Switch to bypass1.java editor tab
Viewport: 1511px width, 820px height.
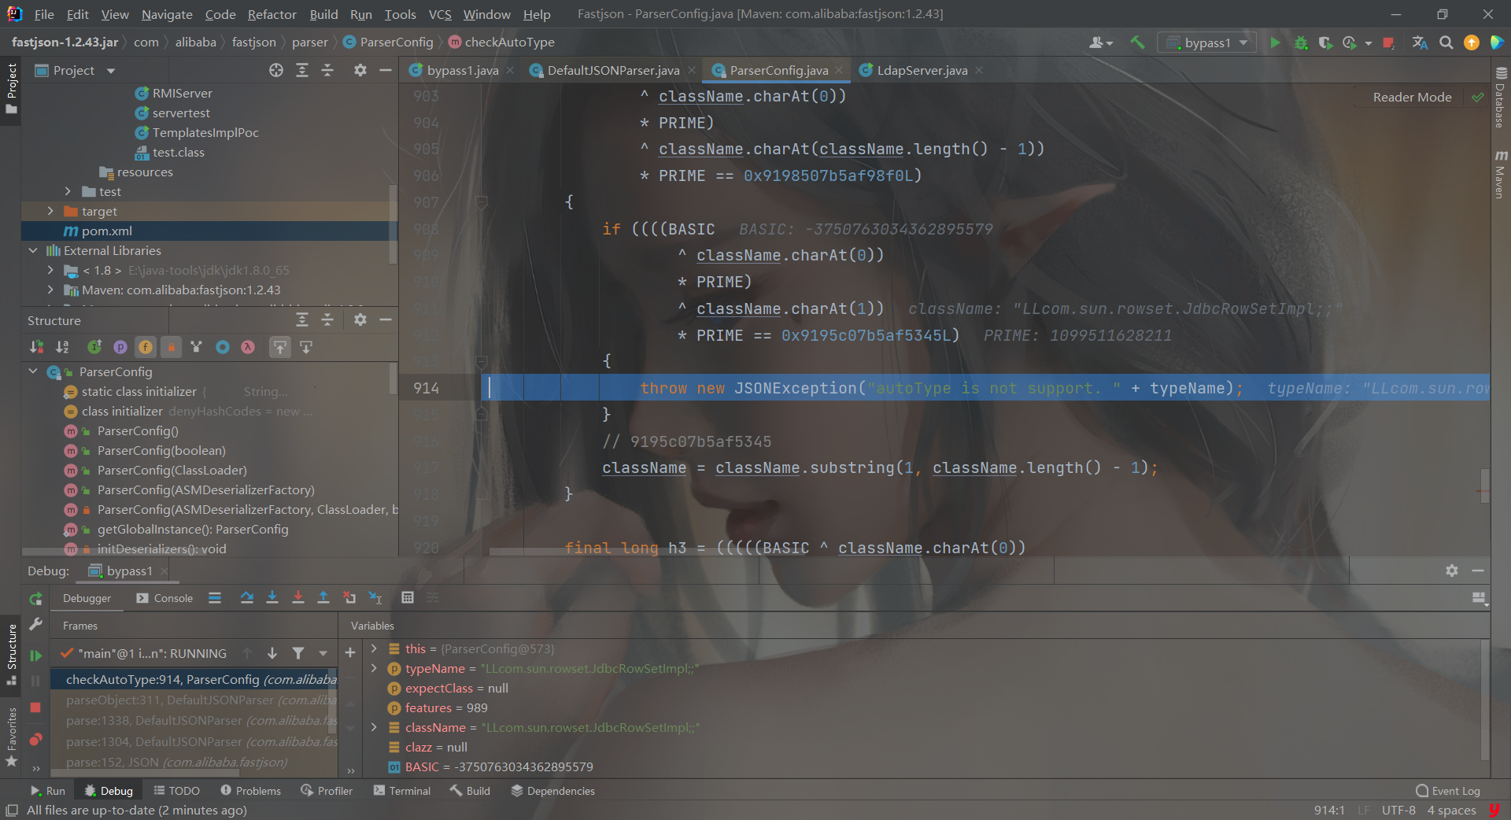(462, 71)
